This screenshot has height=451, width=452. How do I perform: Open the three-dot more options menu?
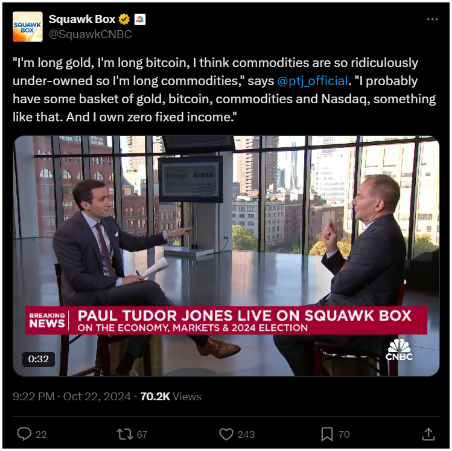coord(432,19)
